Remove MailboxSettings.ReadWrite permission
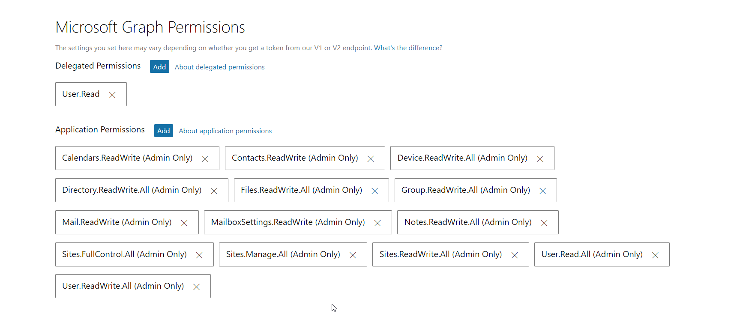The height and width of the screenshot is (320, 734). coord(377,223)
